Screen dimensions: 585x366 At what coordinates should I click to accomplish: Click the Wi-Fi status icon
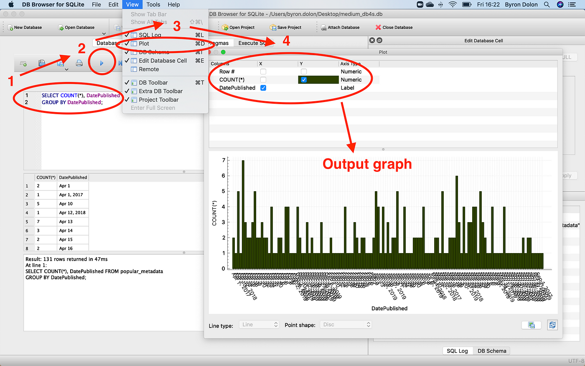453,5
